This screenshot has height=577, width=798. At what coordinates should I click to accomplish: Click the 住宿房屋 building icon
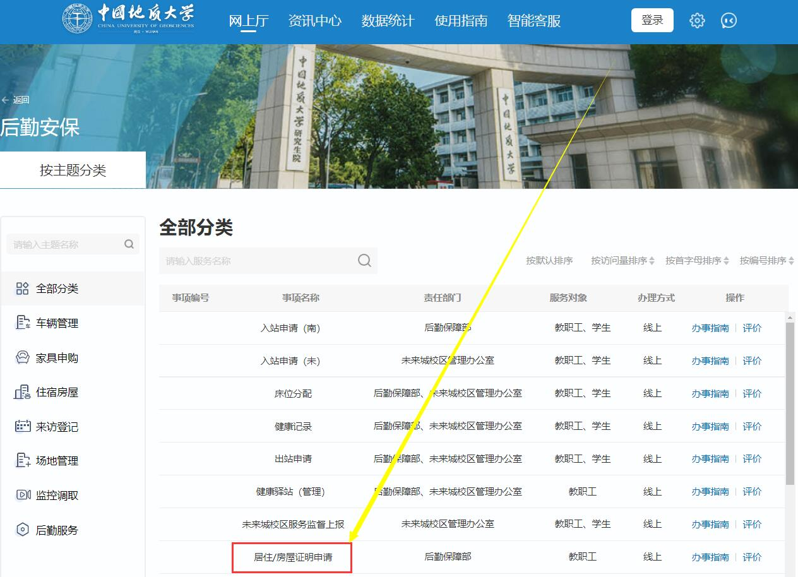click(22, 392)
